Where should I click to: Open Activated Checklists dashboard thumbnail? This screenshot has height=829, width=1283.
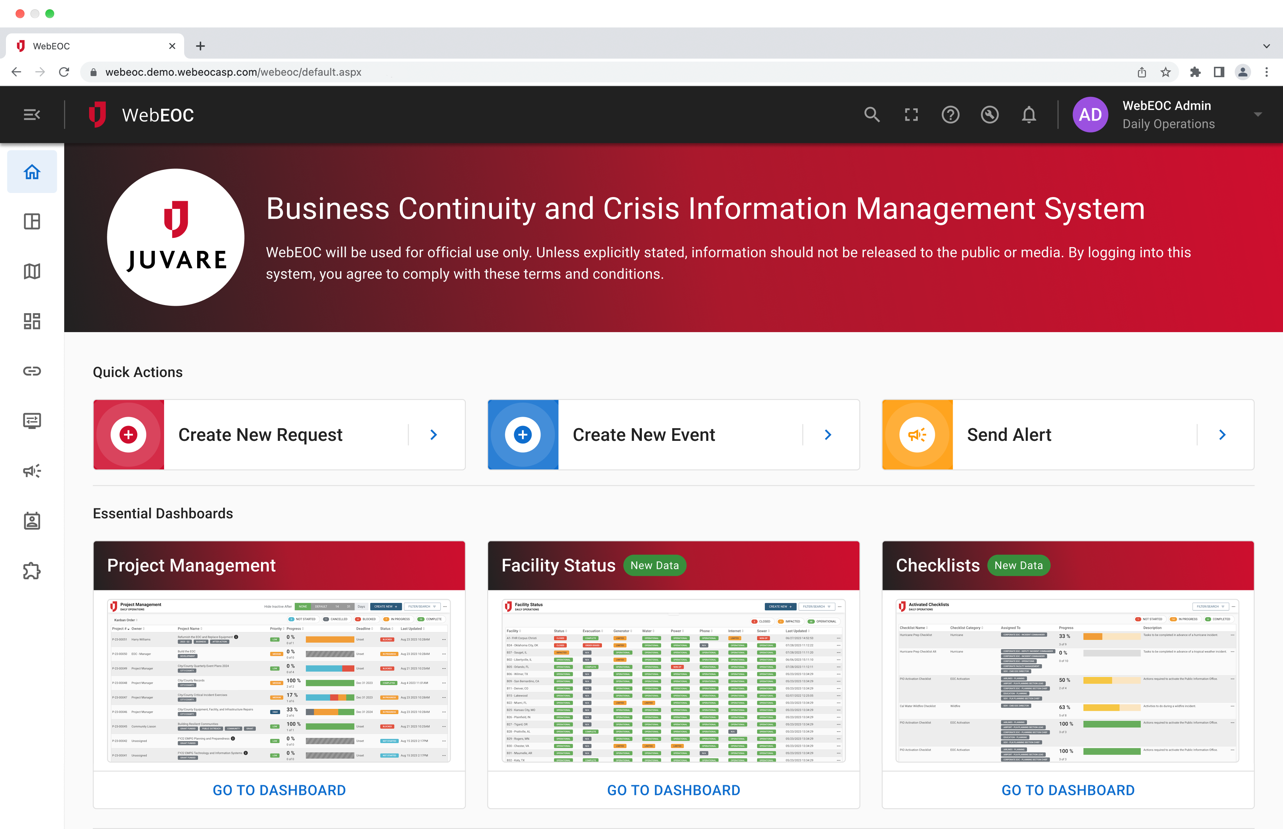tap(1068, 681)
